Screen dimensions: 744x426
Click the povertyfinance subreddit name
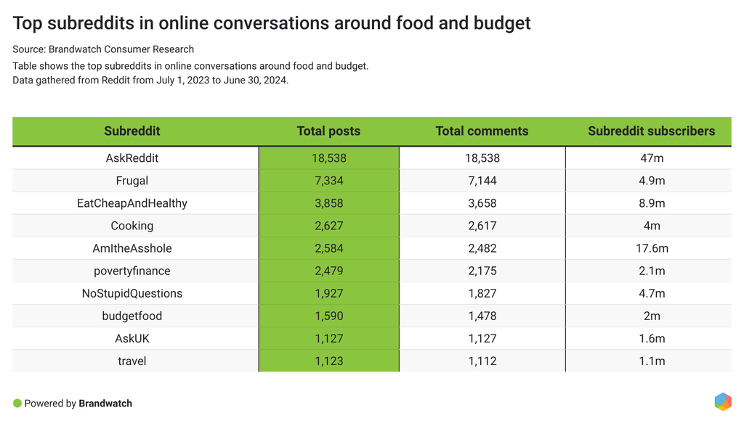pyautogui.click(x=132, y=271)
